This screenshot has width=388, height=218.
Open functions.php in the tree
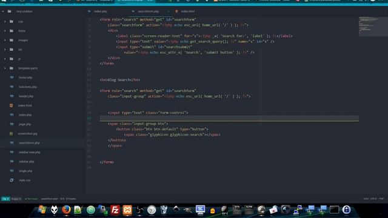(x=28, y=87)
